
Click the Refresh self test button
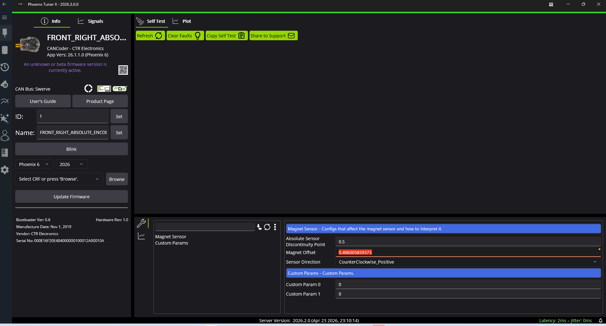click(x=150, y=35)
